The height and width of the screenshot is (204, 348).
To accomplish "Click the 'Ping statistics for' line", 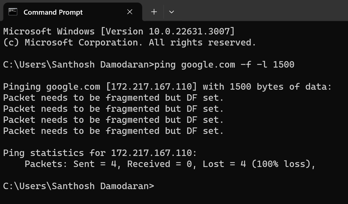I will click(100, 153).
